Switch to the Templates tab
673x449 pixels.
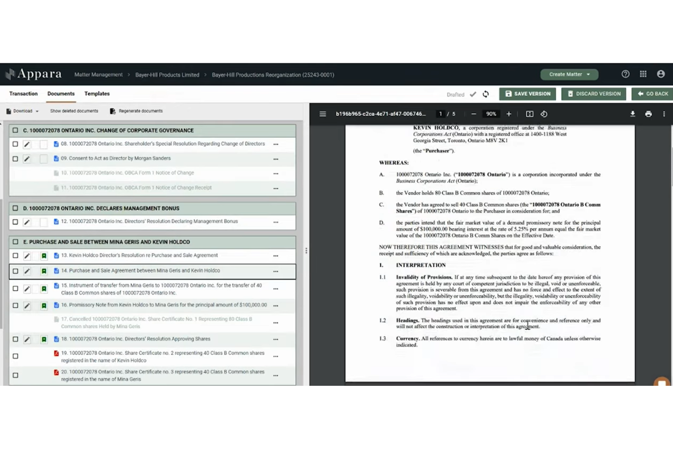(x=97, y=94)
